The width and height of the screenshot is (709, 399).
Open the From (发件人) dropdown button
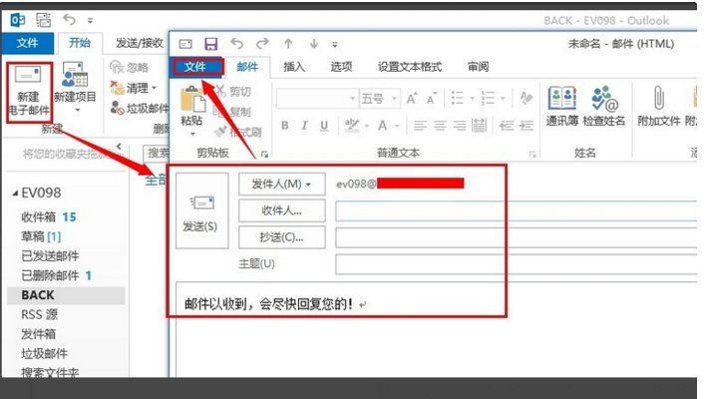[281, 185]
